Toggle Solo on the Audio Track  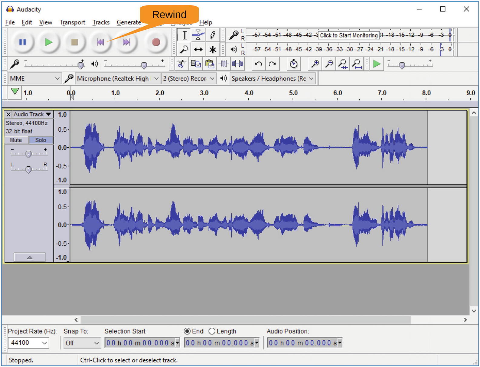41,140
